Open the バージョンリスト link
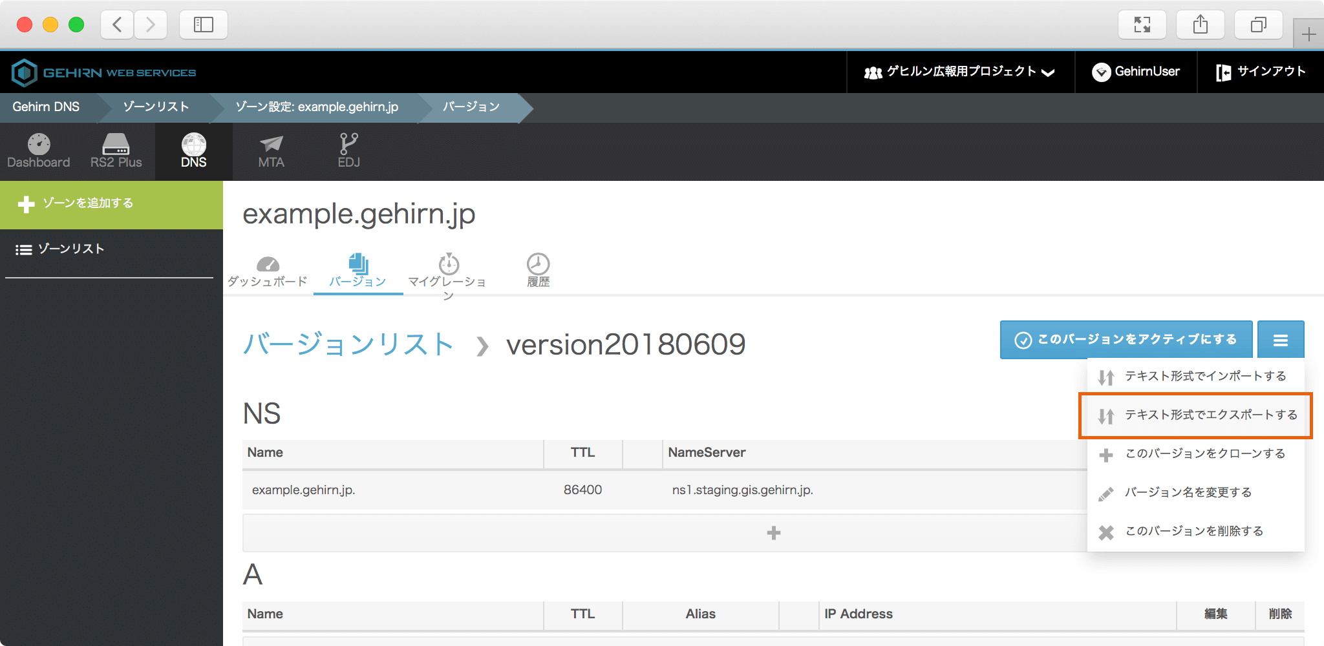1324x646 pixels. pyautogui.click(x=348, y=344)
